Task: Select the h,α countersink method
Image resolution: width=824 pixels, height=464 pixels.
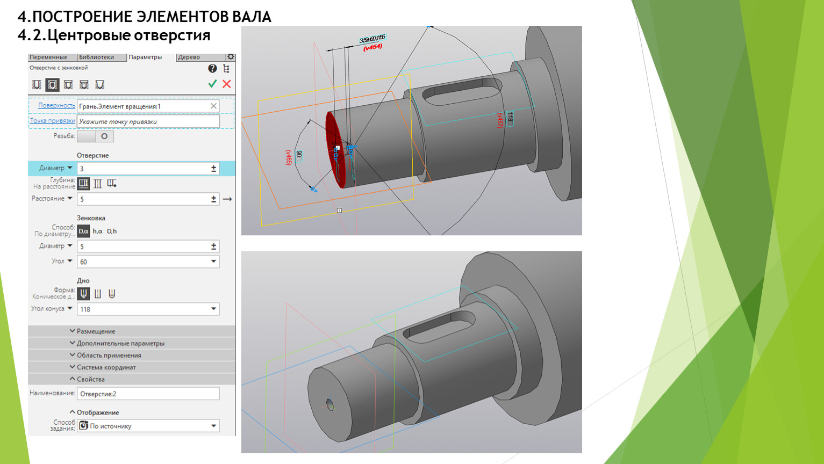Action: pos(97,231)
